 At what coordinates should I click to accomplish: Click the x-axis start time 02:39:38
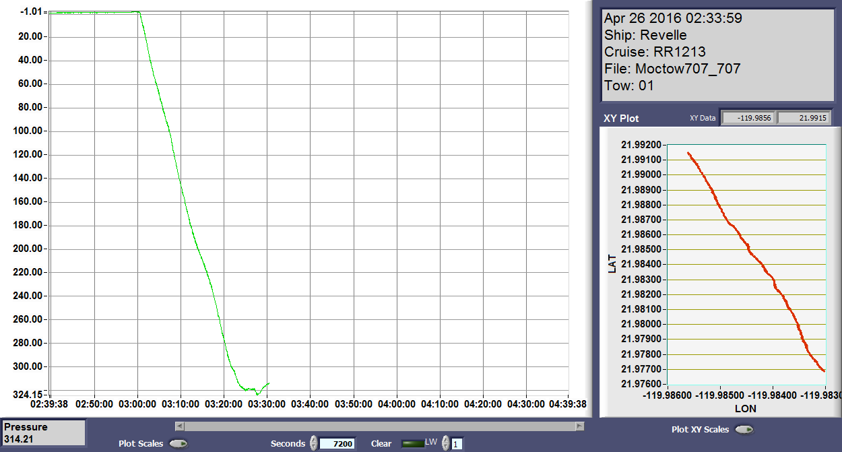[49, 404]
